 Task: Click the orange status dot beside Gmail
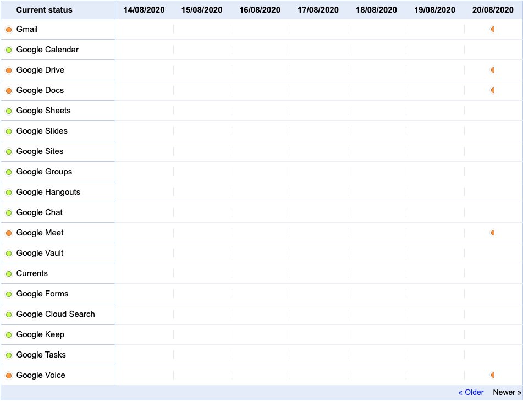pyautogui.click(x=9, y=30)
